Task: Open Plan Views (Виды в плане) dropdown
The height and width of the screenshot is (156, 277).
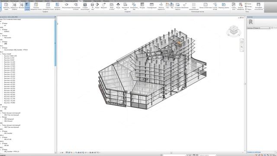Action: coord(112,6)
